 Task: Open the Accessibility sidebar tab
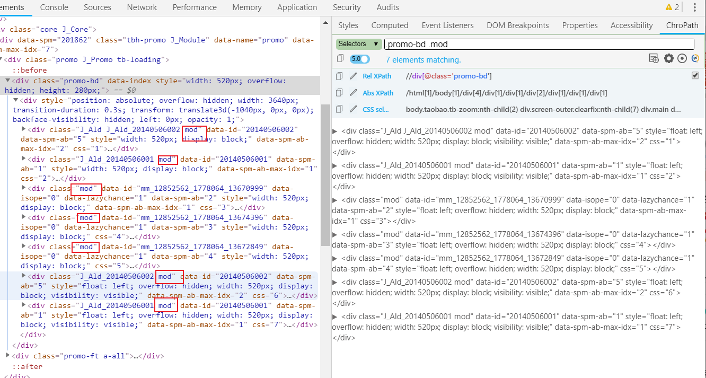pyautogui.click(x=632, y=25)
